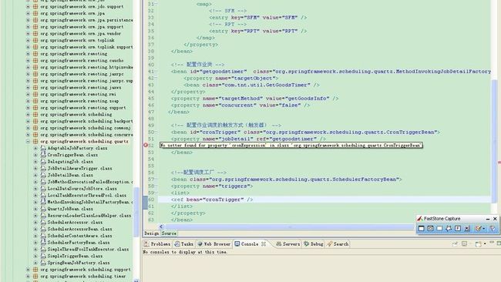
Task: Expand the org.springframework.remoting package
Action: [28, 54]
